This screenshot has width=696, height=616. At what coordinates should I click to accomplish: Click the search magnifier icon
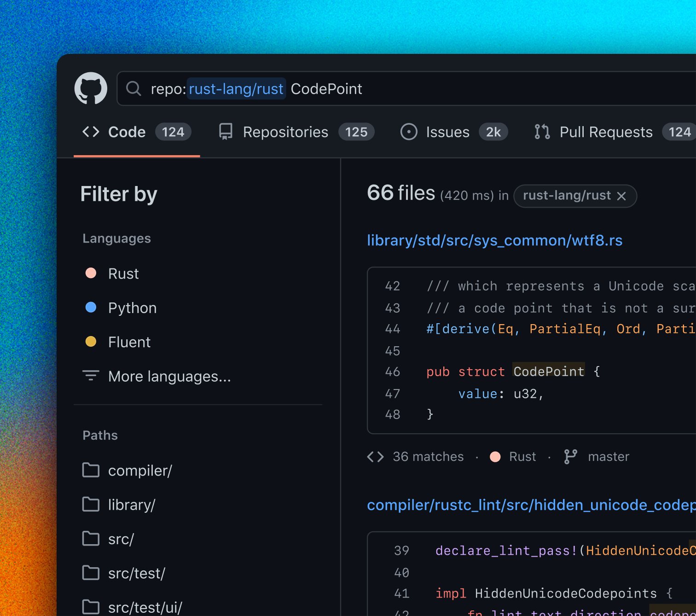point(133,88)
